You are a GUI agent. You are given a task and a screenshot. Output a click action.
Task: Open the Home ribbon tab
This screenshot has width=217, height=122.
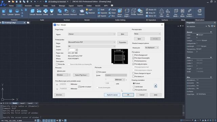point(11,6)
